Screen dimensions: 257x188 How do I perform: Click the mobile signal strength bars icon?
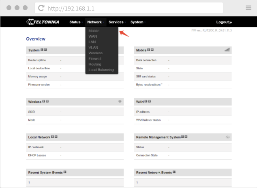click(227, 49)
